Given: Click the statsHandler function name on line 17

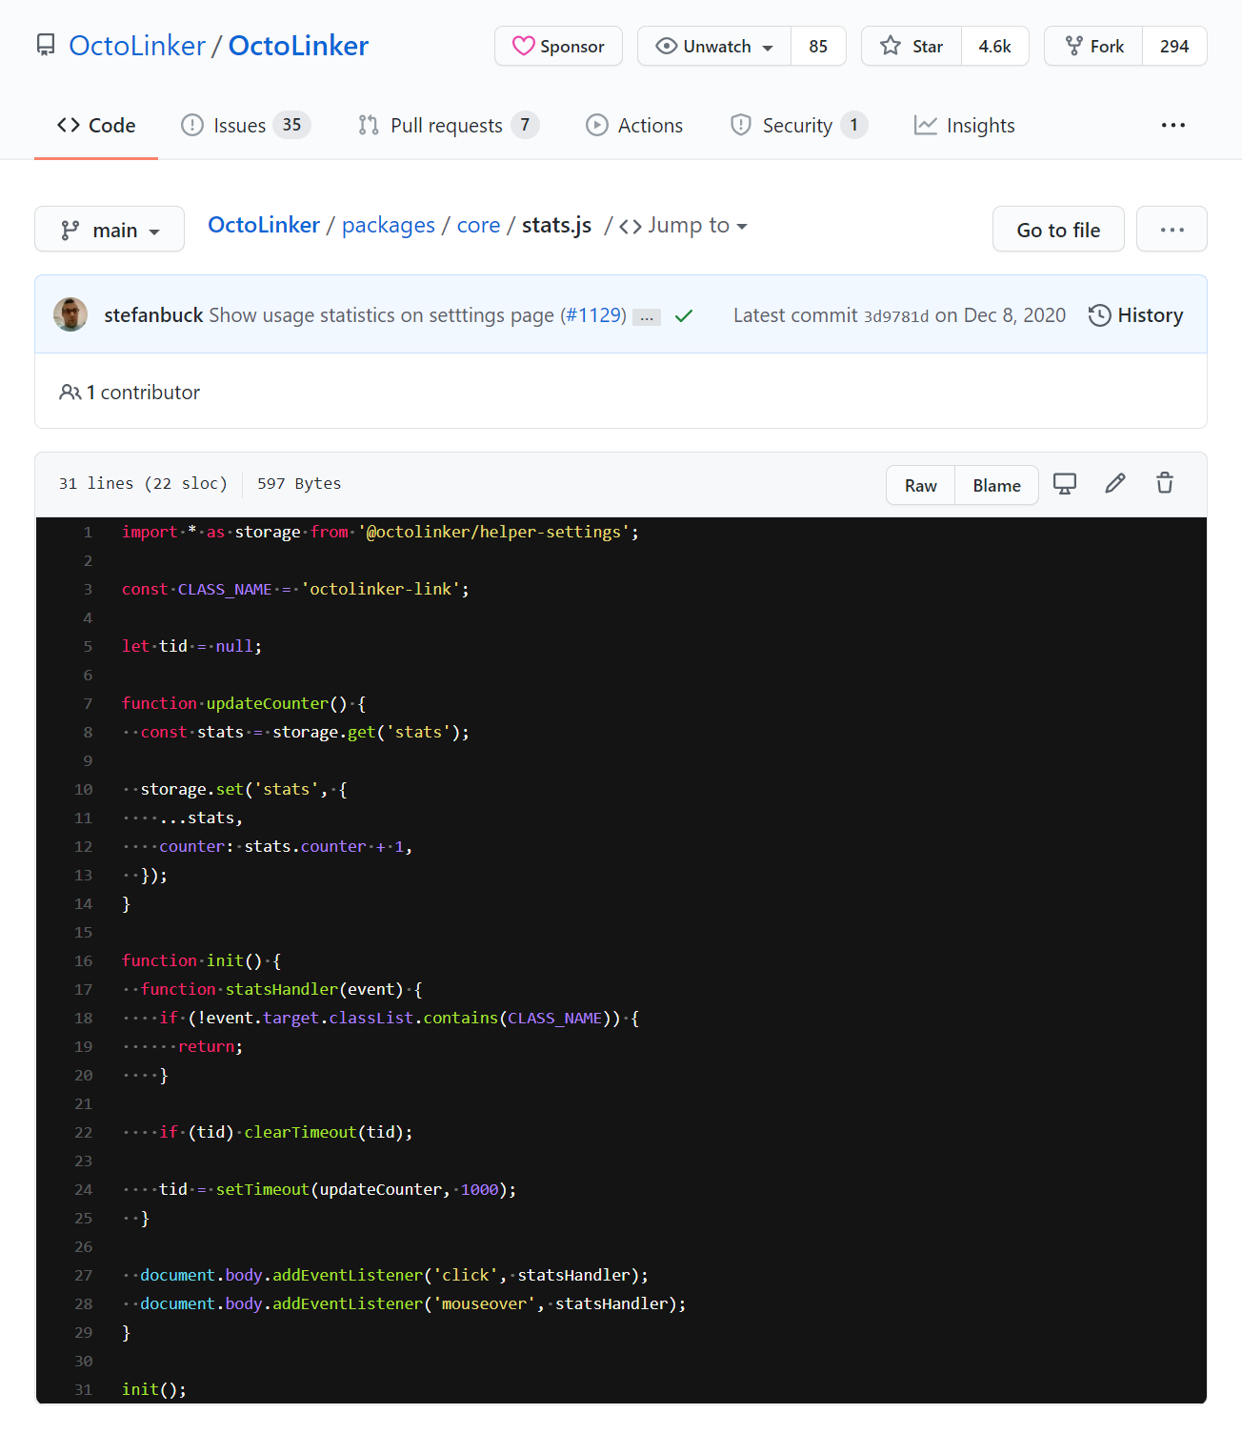Looking at the screenshot, I should coord(282,989).
